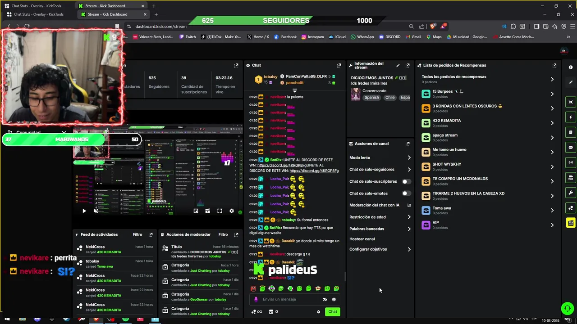Open the WhatsApp bookmark
Viewport: 577px width, 324px height.
tap(362, 37)
